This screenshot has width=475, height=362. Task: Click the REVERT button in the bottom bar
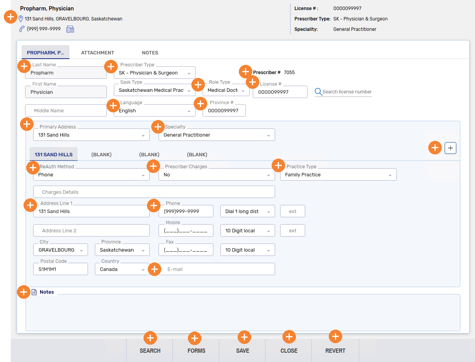point(335,351)
